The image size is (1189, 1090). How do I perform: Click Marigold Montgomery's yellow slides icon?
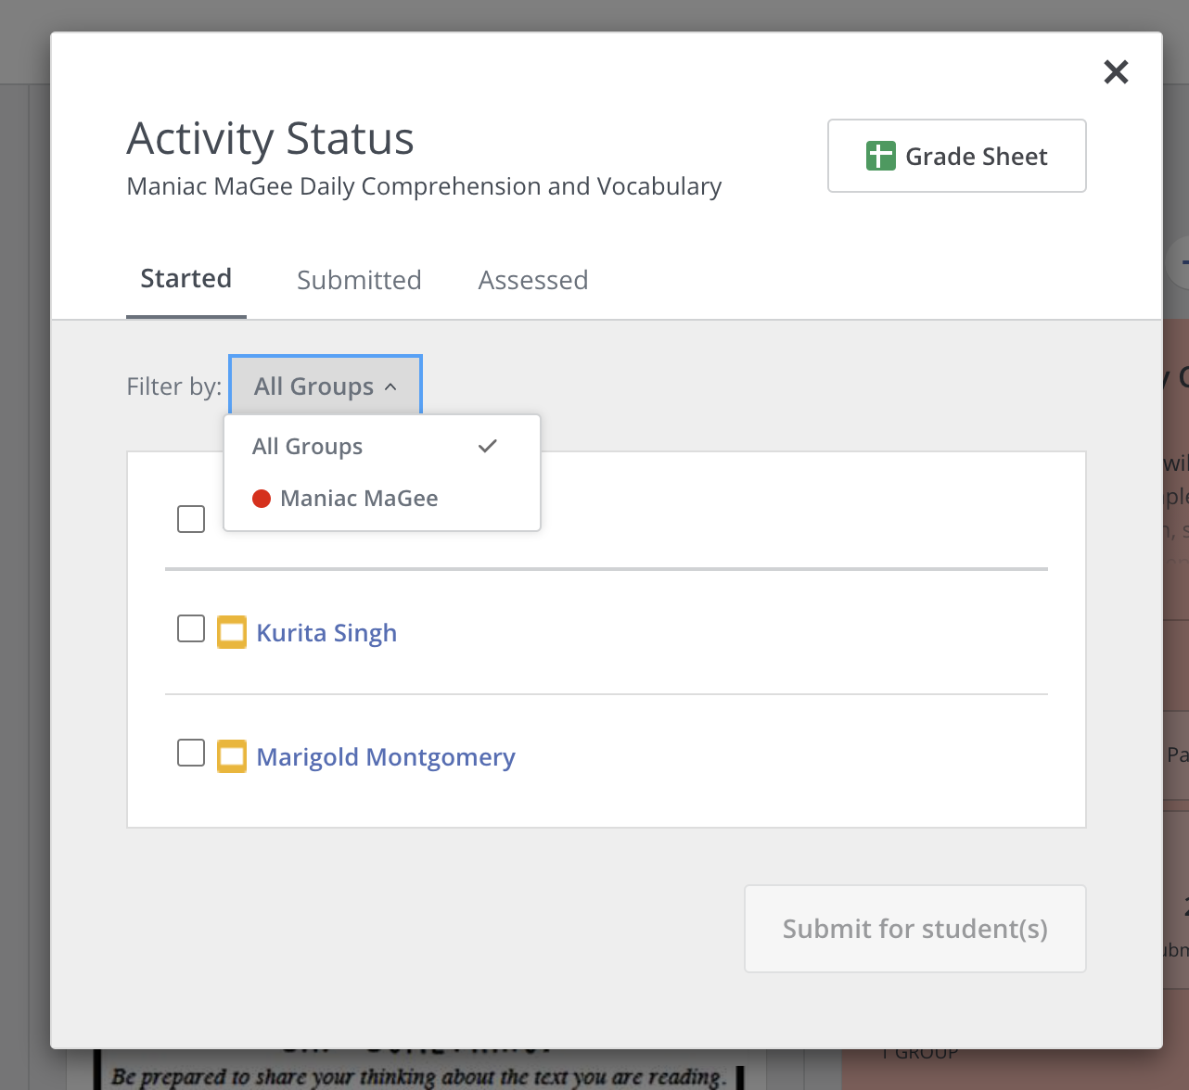(x=232, y=756)
